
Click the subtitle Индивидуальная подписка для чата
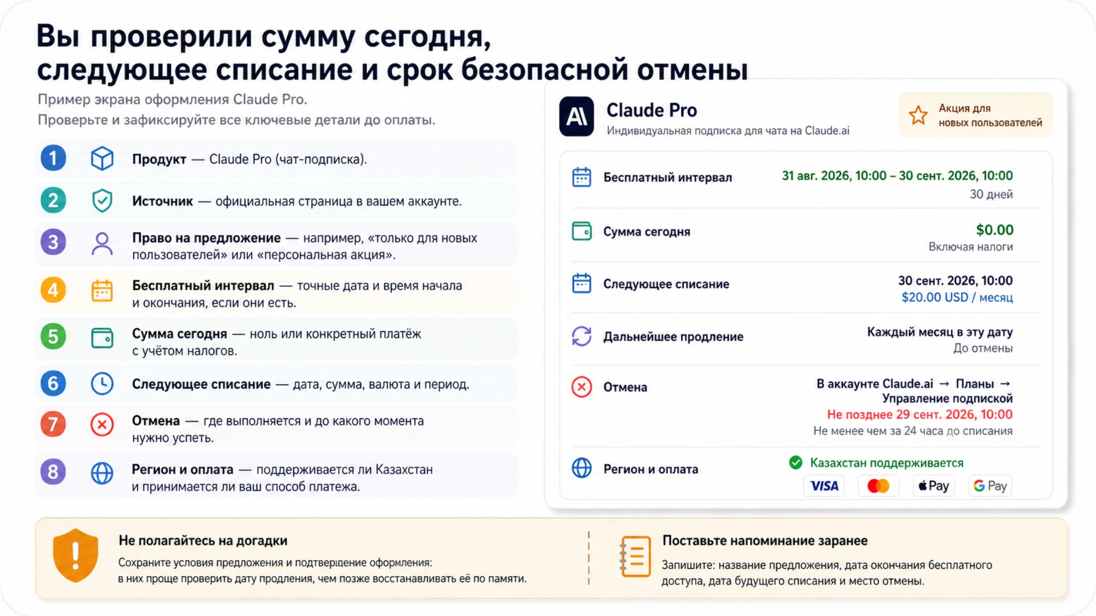coord(728,131)
